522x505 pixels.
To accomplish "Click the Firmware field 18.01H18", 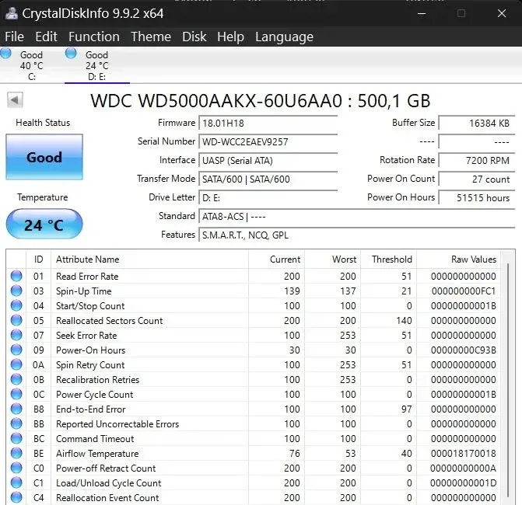I will (268, 124).
